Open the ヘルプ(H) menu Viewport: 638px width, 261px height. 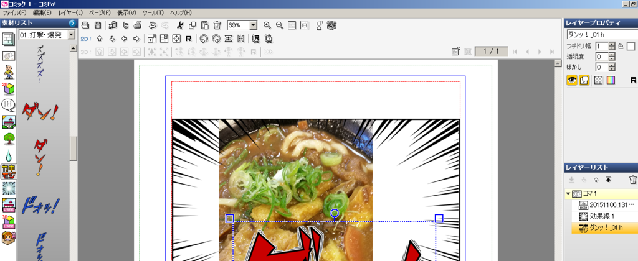pos(181,12)
